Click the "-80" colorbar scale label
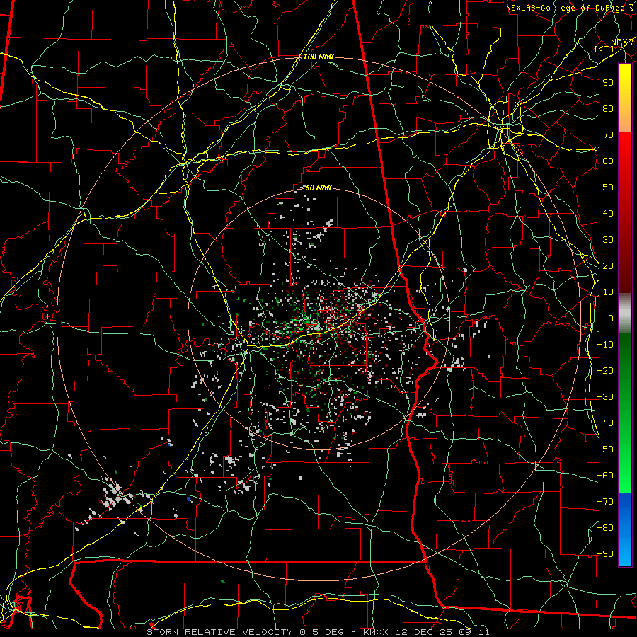 pos(605,528)
